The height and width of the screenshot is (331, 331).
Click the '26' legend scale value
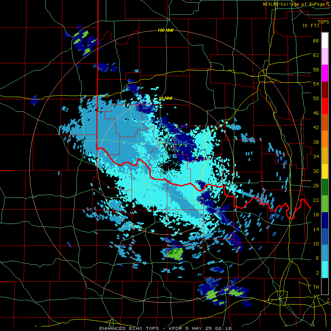point(316,186)
